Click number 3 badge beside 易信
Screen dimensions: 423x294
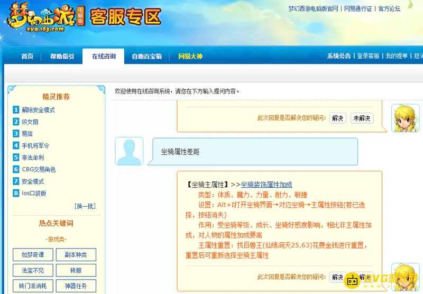(x=16, y=133)
